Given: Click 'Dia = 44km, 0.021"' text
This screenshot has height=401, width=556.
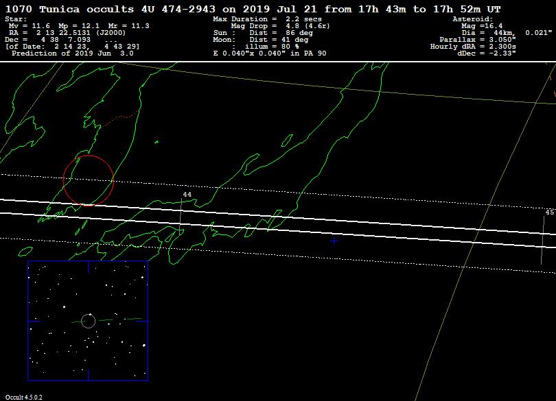Looking at the screenshot, I should pyautogui.click(x=507, y=33).
